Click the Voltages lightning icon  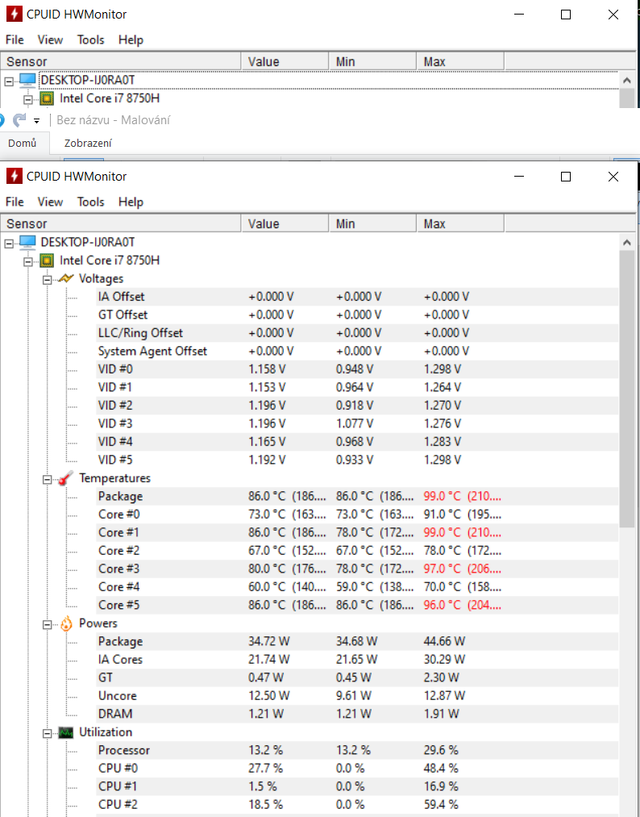point(66,278)
